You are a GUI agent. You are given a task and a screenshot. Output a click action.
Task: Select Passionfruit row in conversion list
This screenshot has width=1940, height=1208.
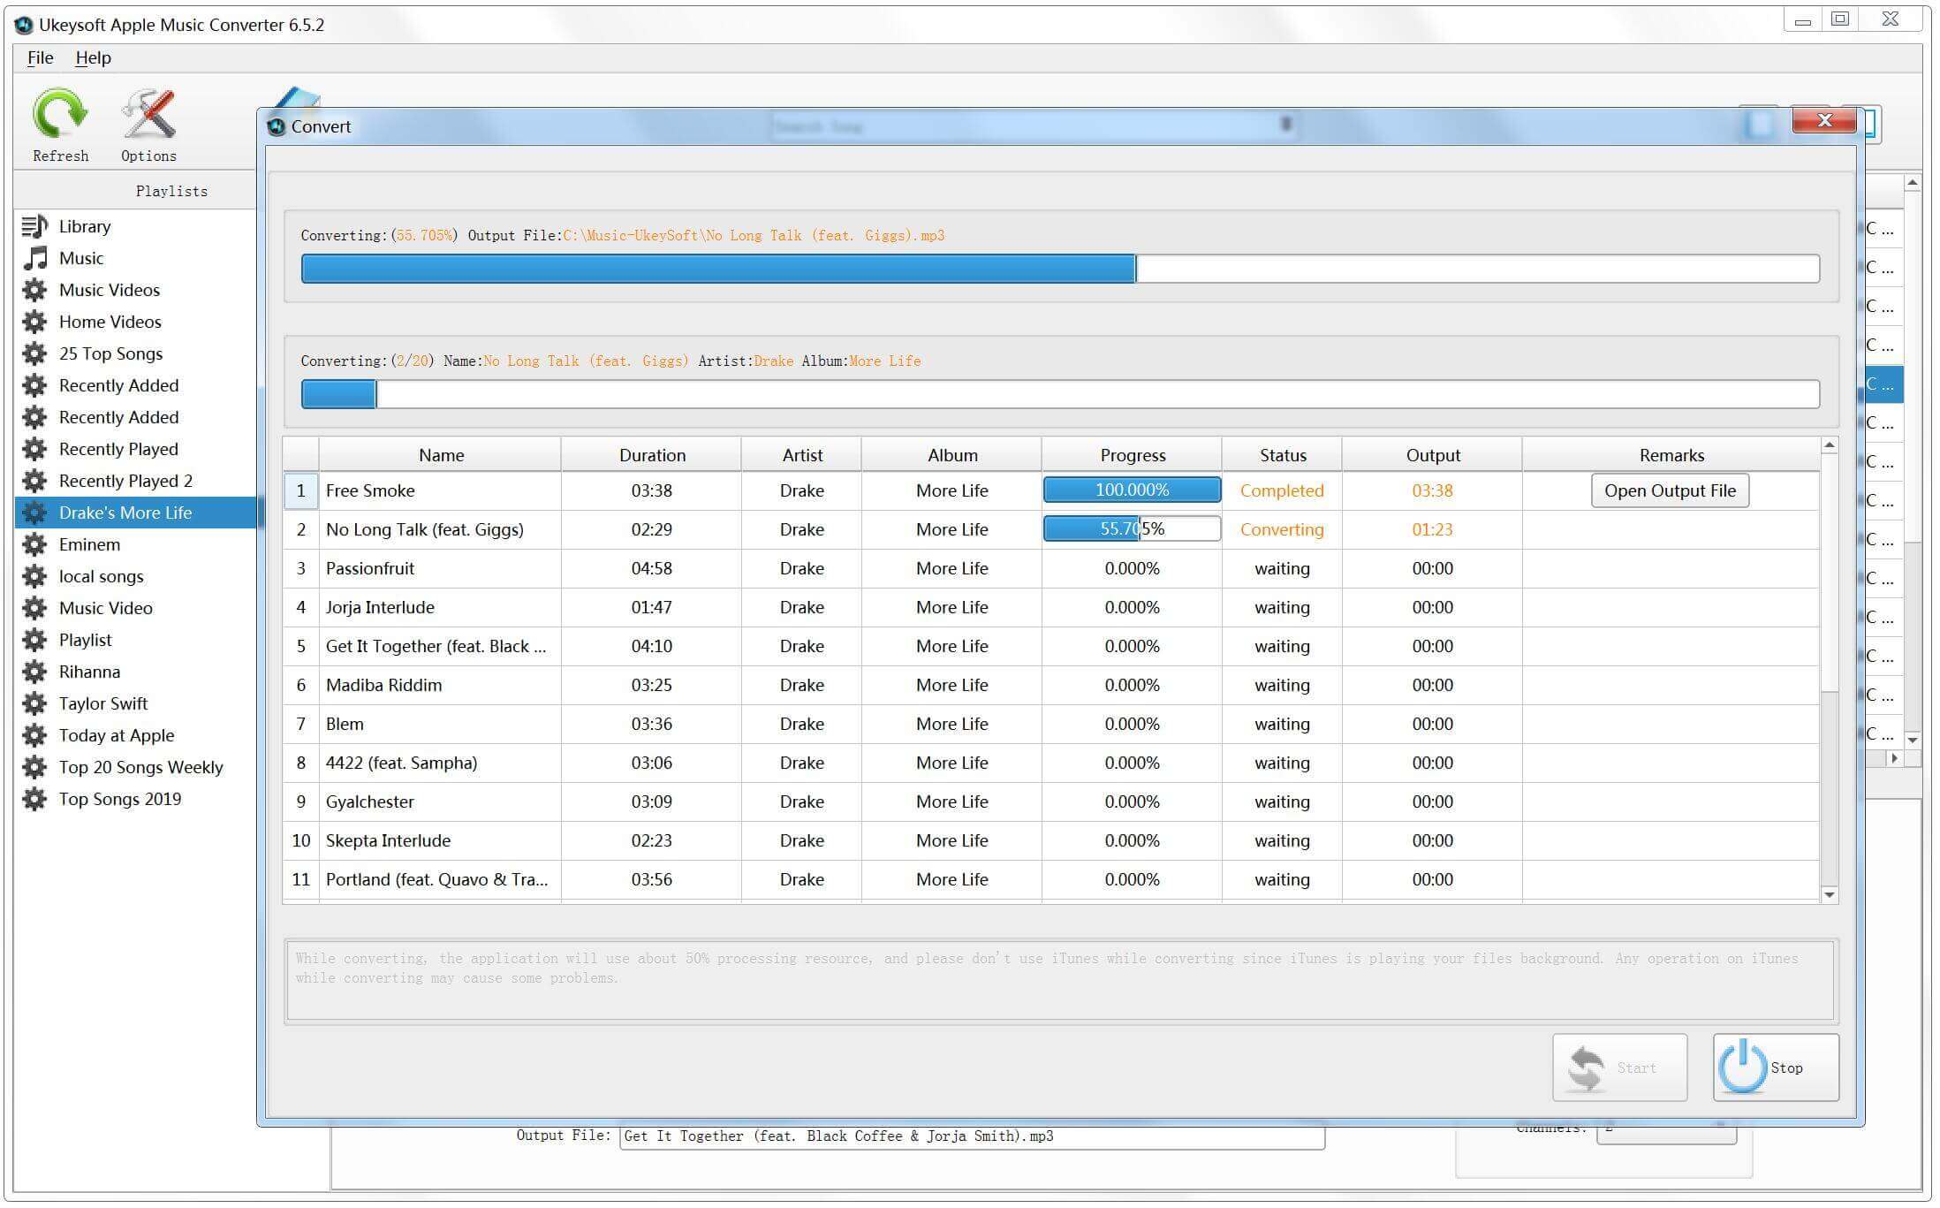tap(441, 568)
